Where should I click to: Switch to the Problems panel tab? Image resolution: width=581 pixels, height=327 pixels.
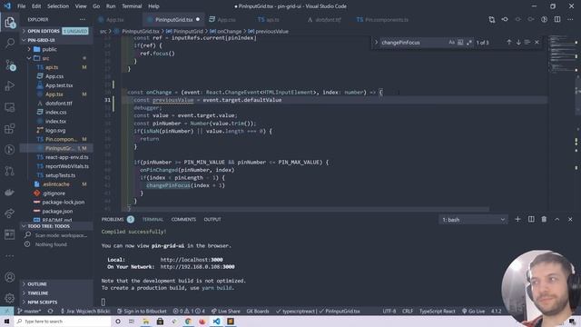[113, 220]
